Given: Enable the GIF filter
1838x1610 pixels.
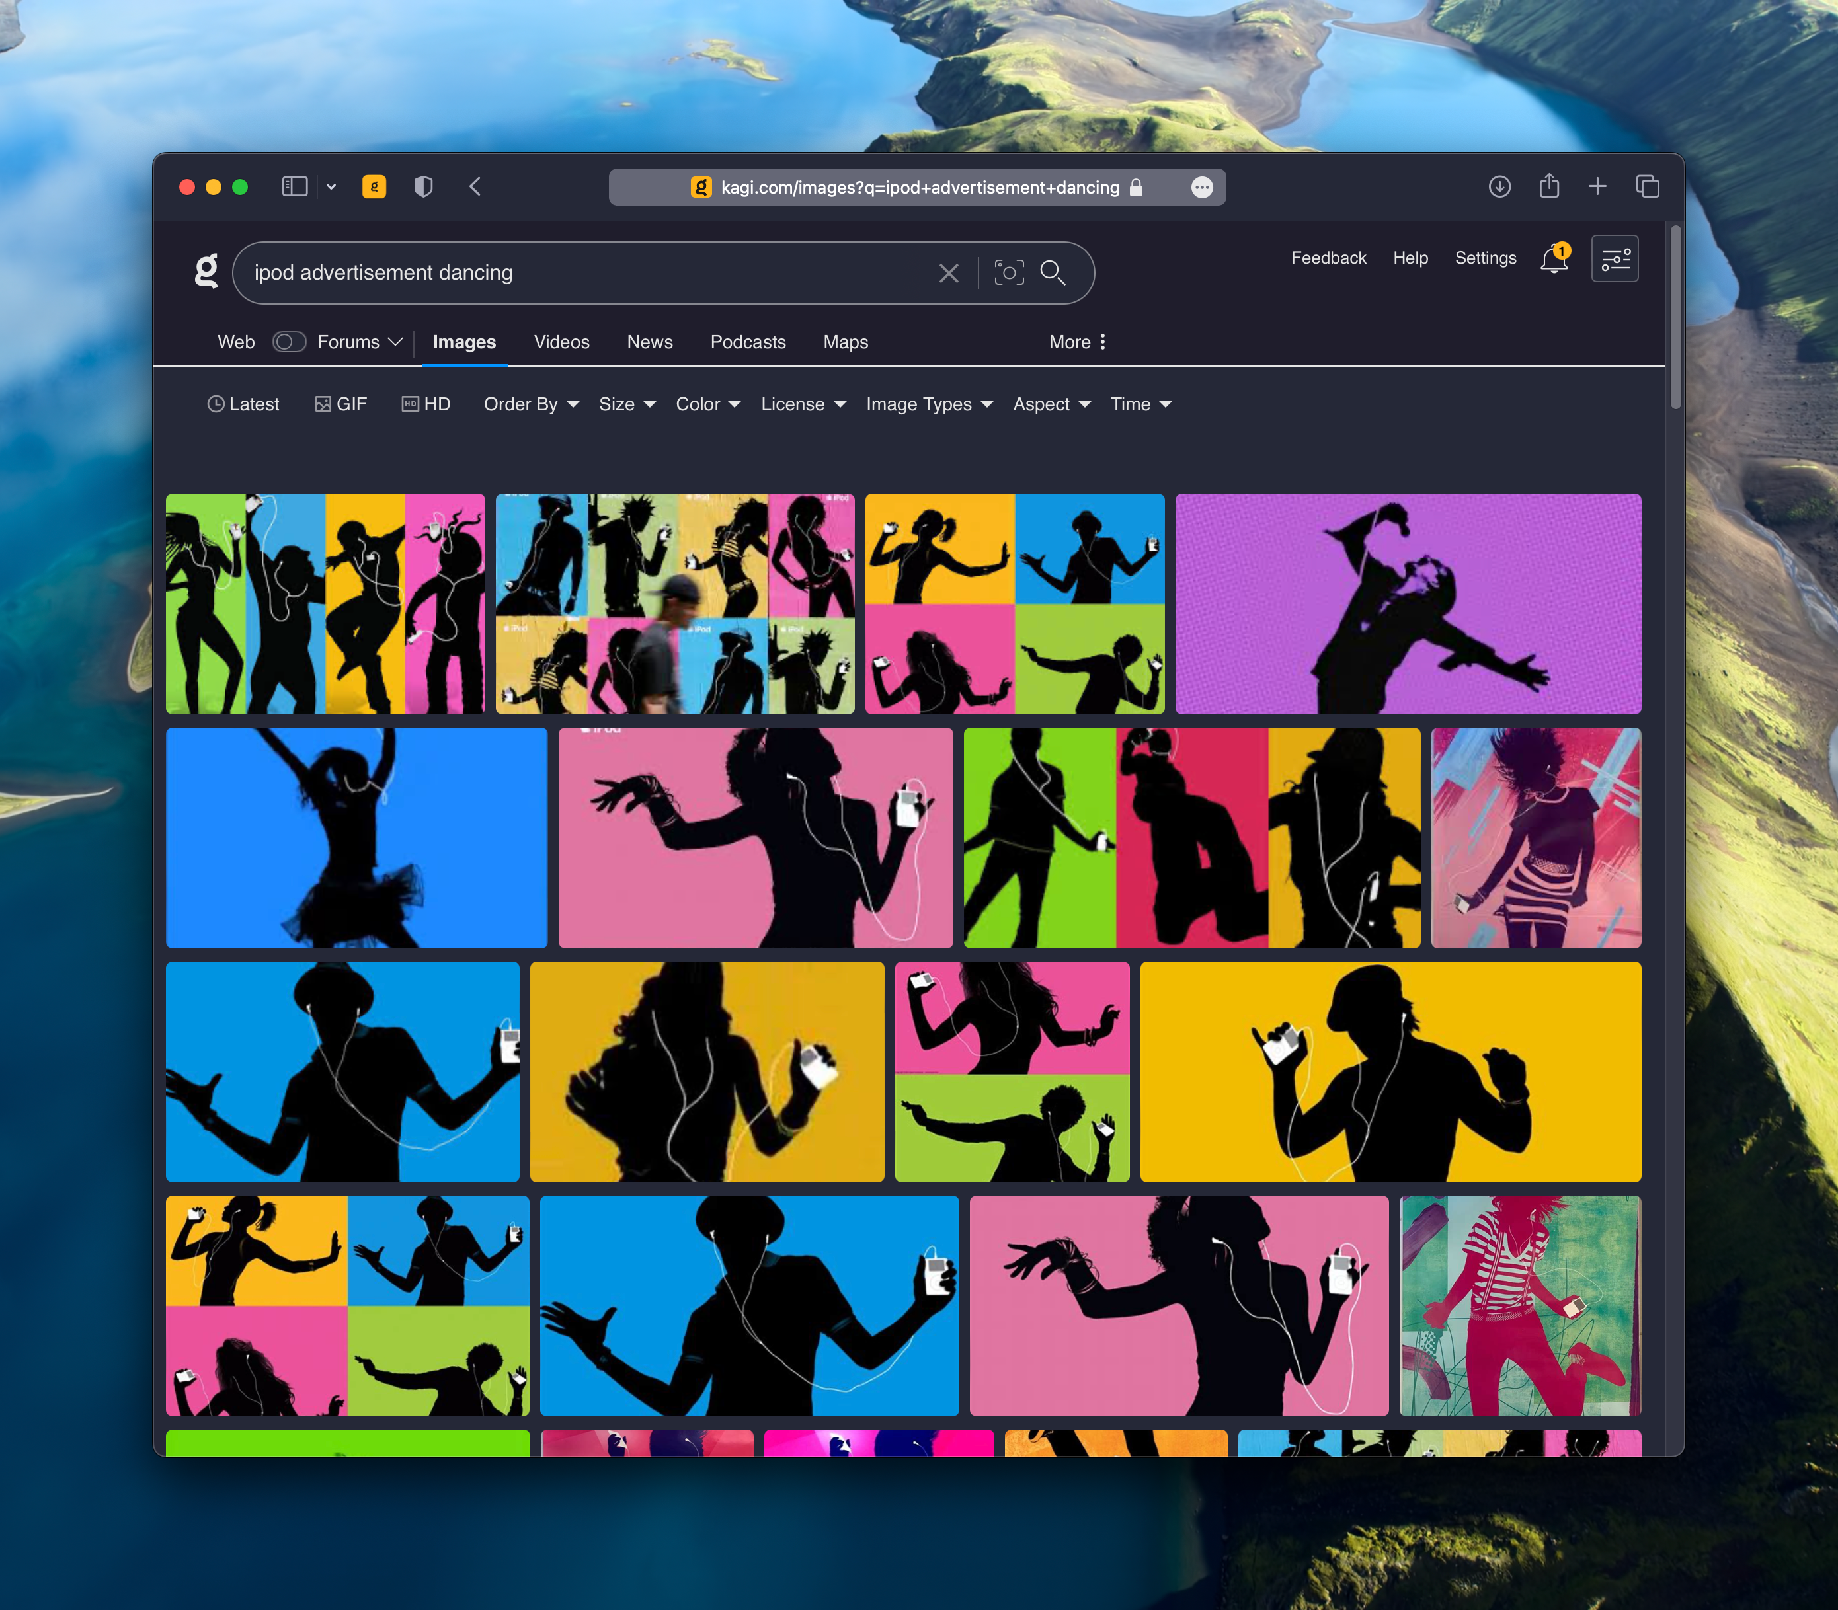Looking at the screenshot, I should tap(340, 404).
